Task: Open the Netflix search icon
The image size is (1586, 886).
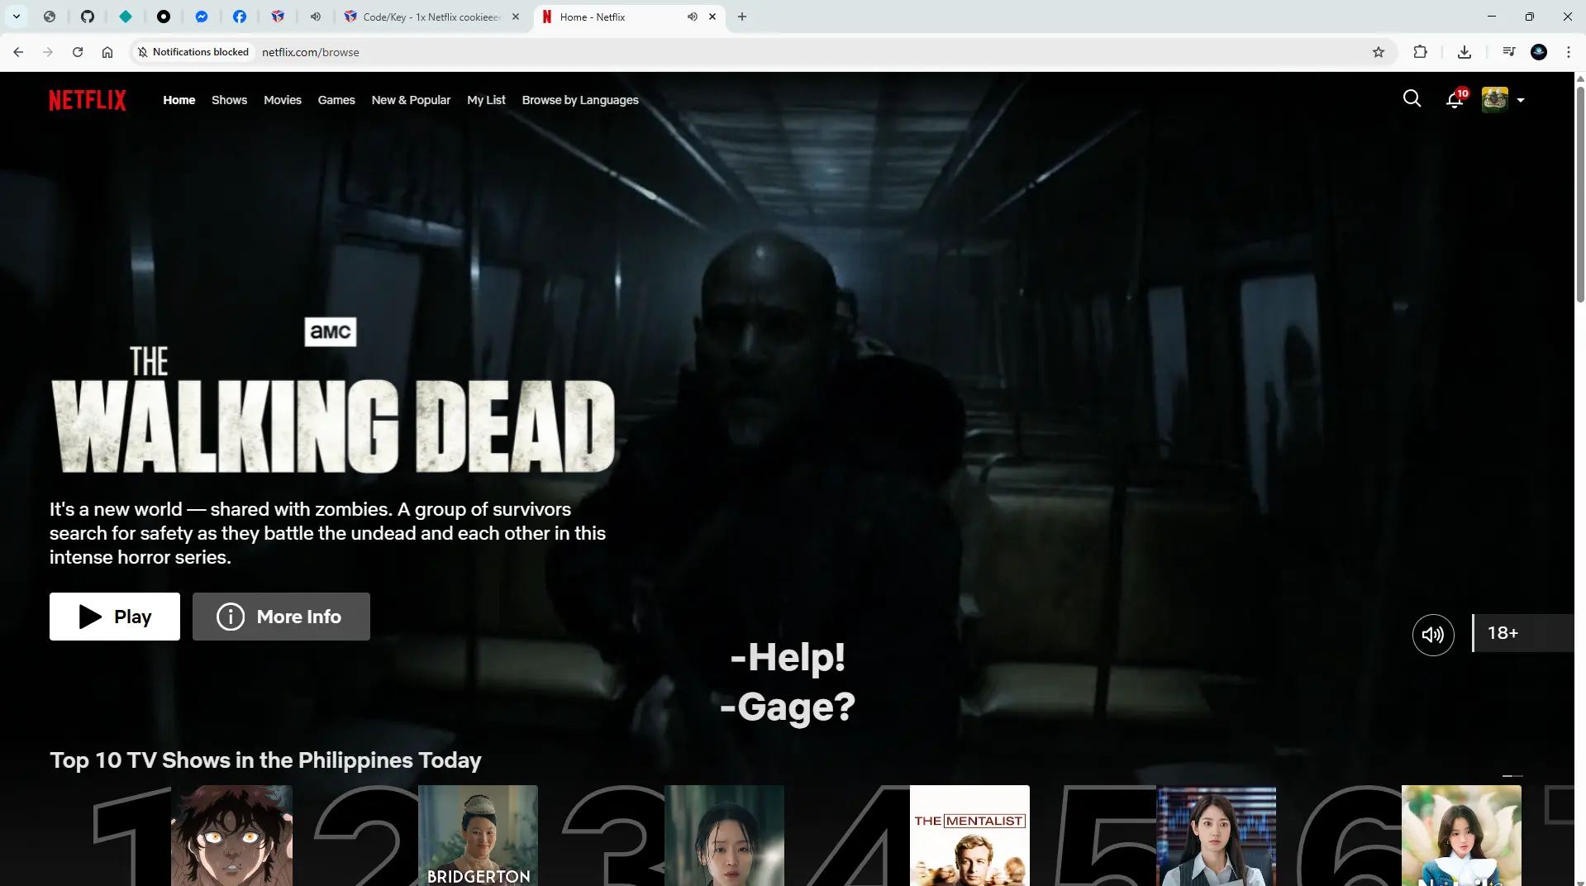Action: [x=1412, y=99]
